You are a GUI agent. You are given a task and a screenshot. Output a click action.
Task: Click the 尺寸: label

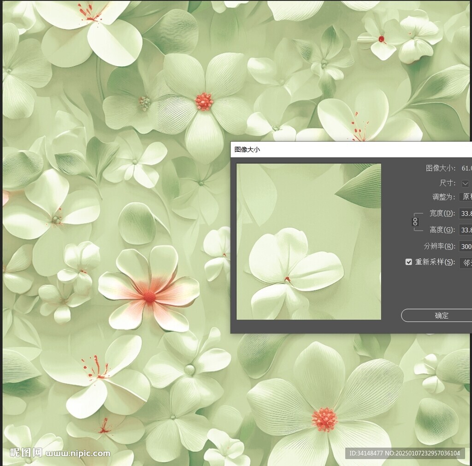pos(447,183)
